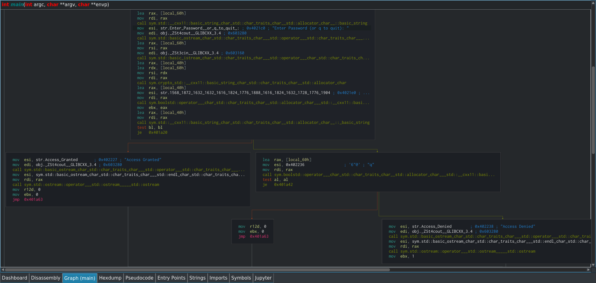This screenshot has width=596, height=283.
Task: Open the Disassembly tab
Action: 46,278
